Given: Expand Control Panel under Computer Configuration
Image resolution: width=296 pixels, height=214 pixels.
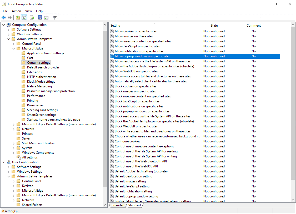Looking at the screenshot, I should (14, 44).
